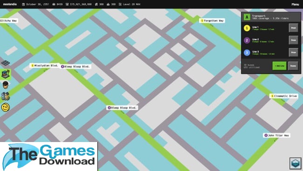The image size is (303, 171).
Task: Click the $15,921,368,998 balance text
Action: coord(81,4)
